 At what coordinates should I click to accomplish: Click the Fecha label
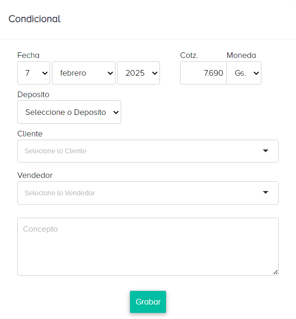(29, 55)
